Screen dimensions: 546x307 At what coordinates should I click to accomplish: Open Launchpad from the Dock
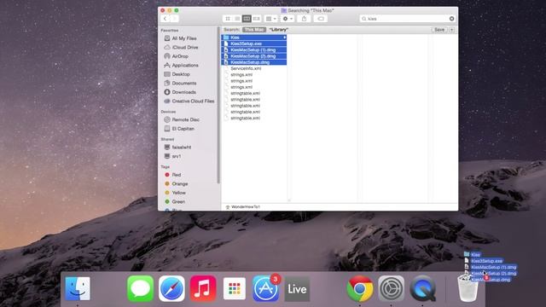click(234, 288)
